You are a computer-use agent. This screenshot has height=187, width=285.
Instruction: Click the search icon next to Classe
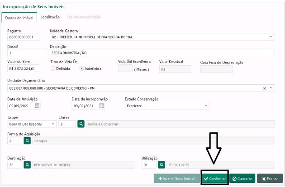[81, 123]
